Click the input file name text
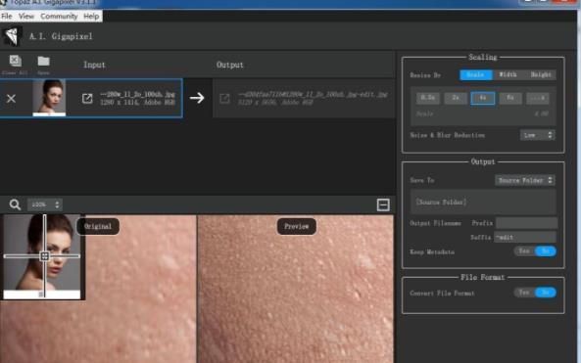This screenshot has height=363, width=581. coord(137,94)
